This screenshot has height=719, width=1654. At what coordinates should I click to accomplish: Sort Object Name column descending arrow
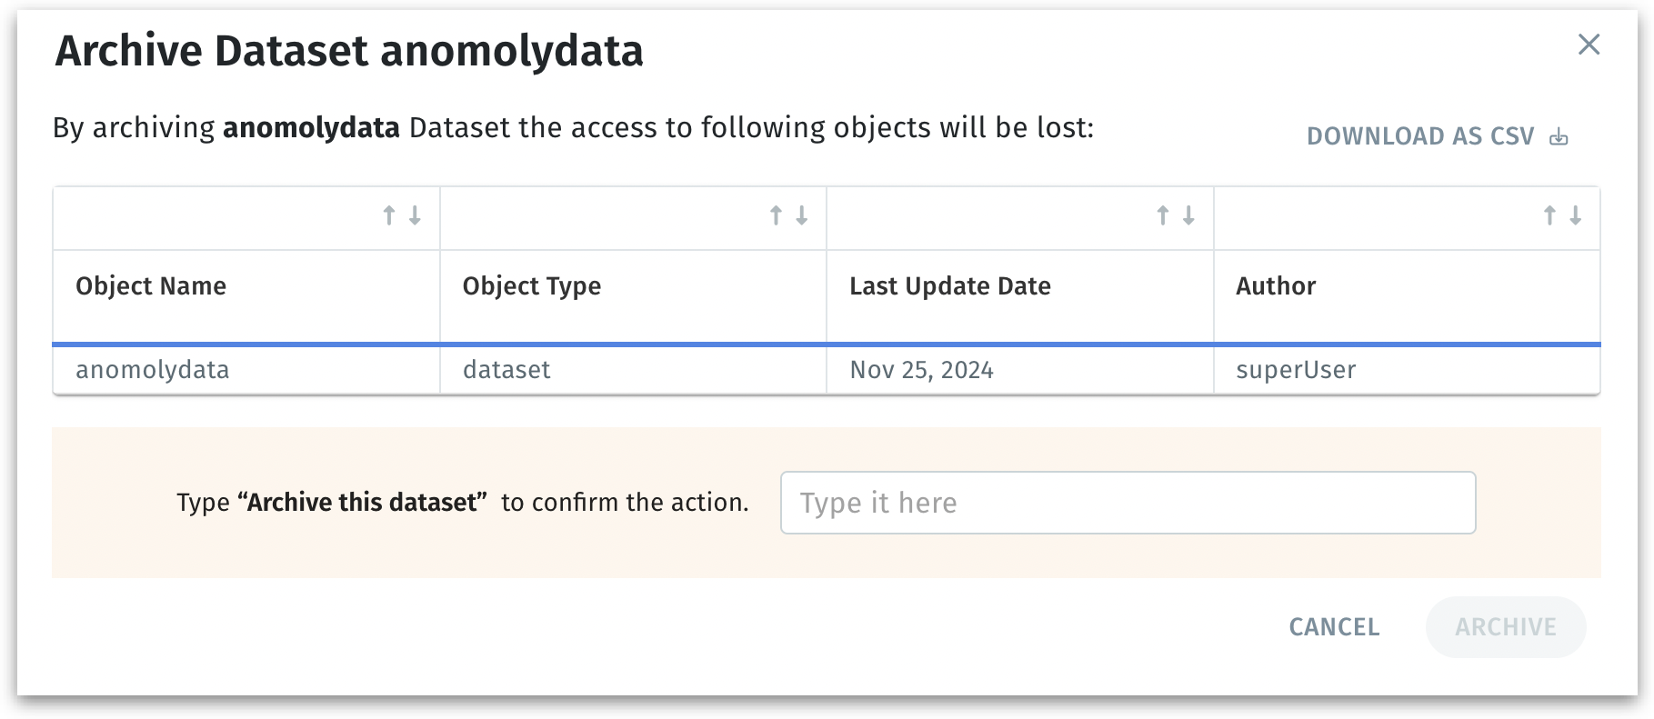click(415, 215)
